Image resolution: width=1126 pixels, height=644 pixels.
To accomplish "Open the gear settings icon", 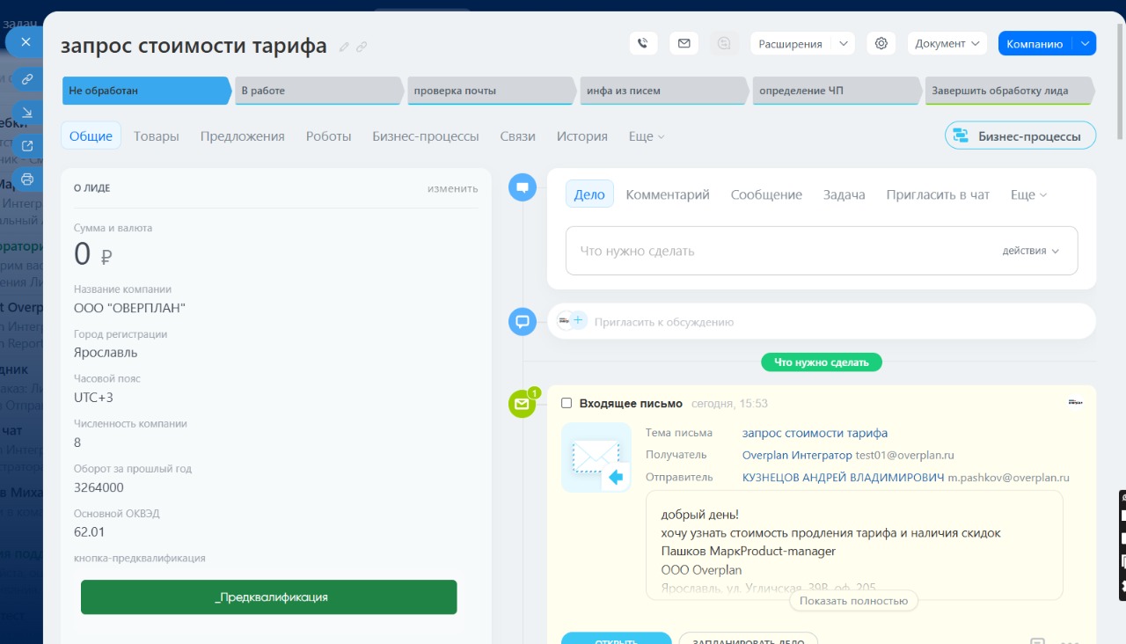I will [x=881, y=43].
